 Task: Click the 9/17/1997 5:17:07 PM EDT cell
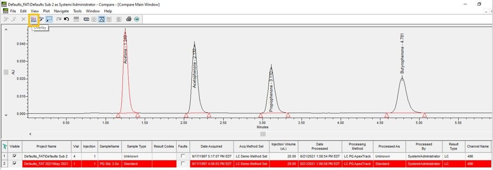211,156
